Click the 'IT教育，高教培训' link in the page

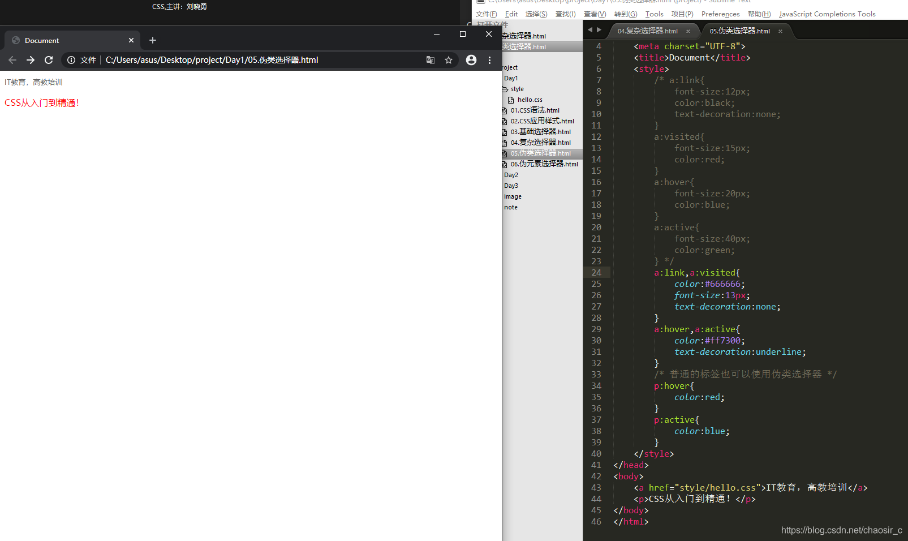(x=33, y=82)
